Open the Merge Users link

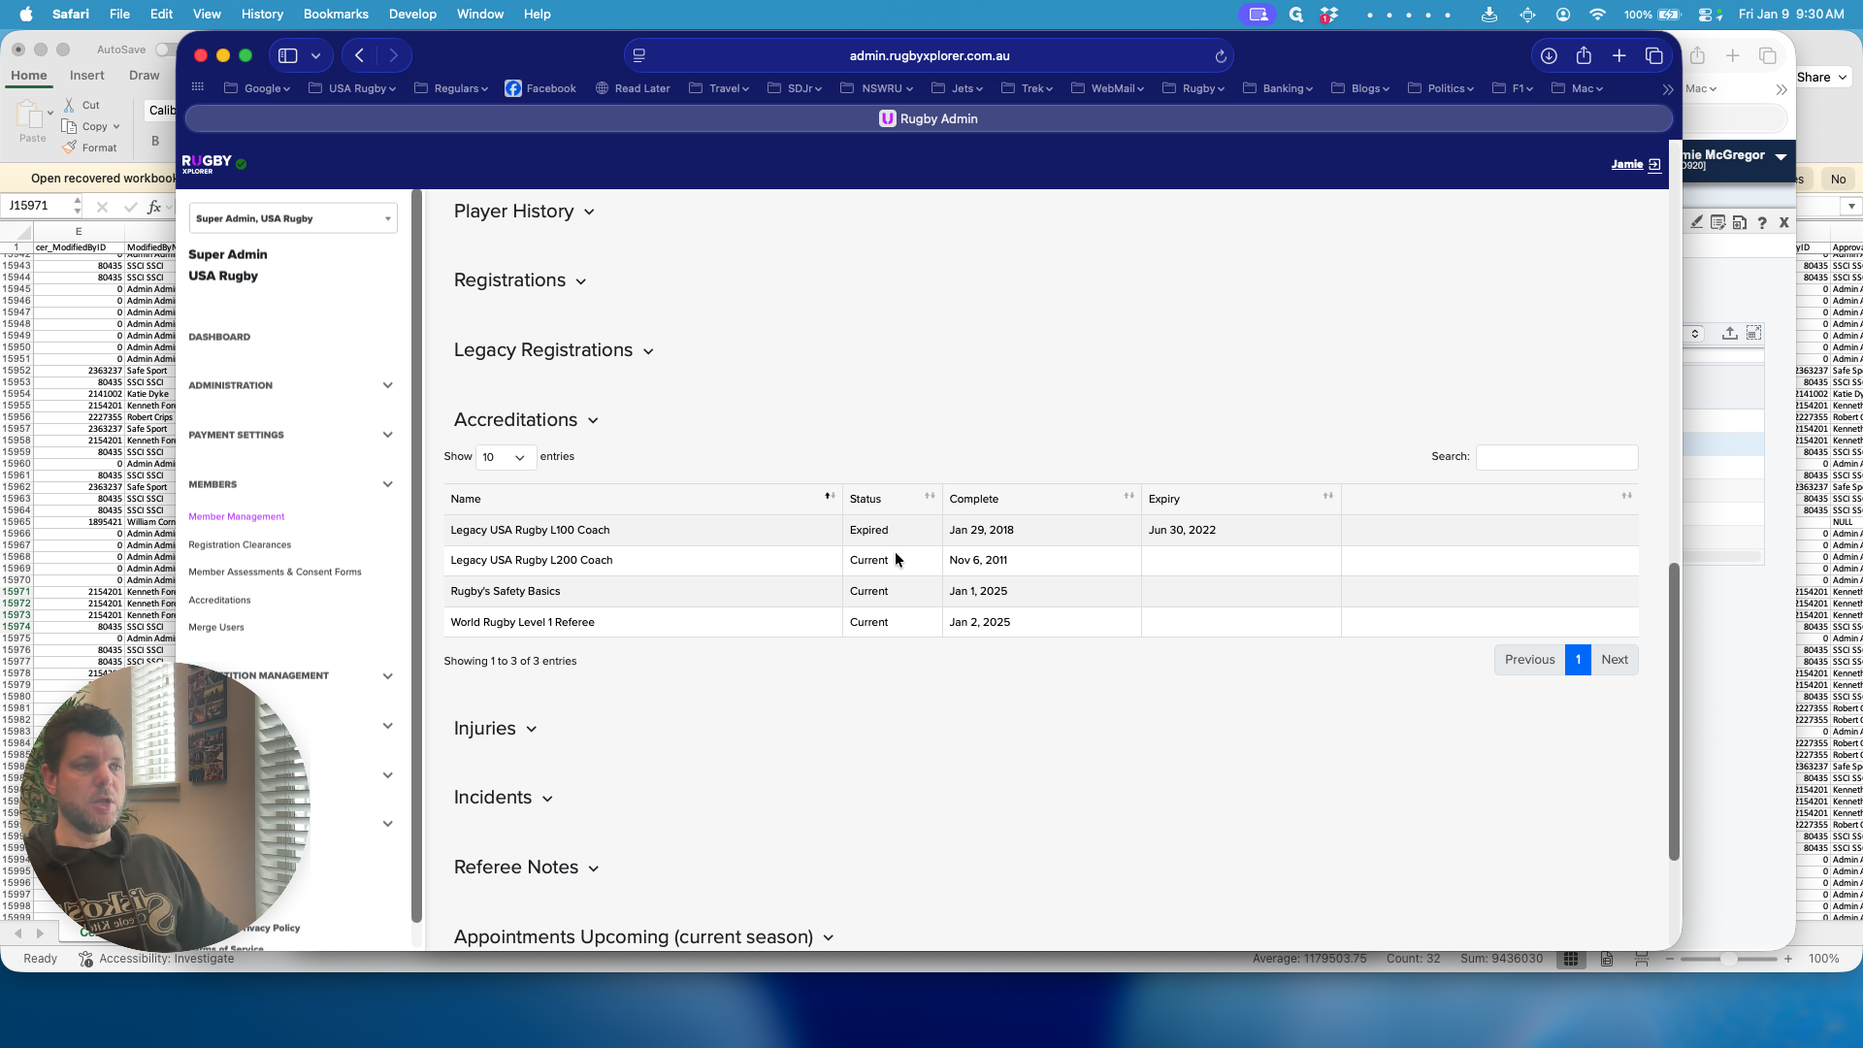pos(216,628)
